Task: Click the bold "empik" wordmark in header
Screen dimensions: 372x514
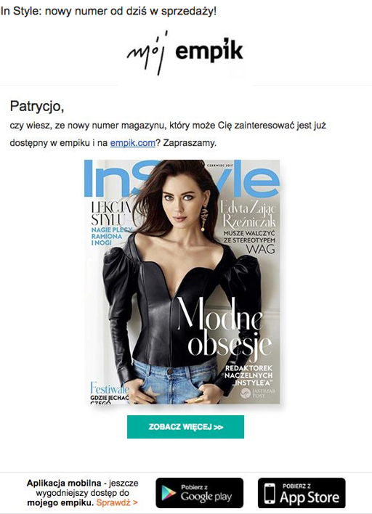Action: (209, 51)
